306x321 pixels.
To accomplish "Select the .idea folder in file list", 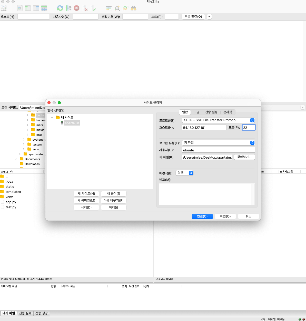I will pyautogui.click(x=9, y=181).
